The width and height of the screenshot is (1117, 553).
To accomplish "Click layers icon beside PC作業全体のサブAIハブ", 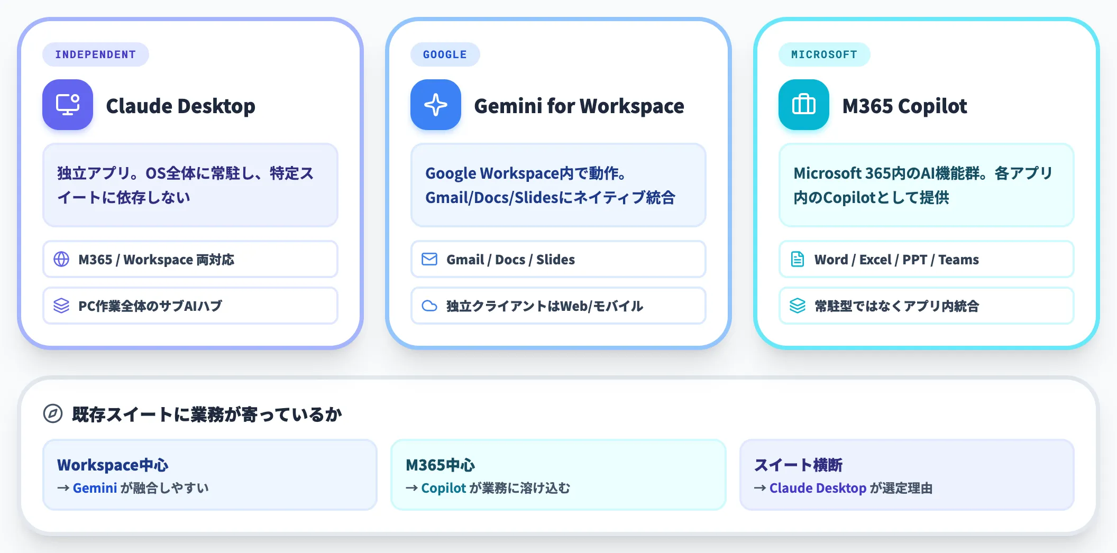I will click(x=61, y=306).
